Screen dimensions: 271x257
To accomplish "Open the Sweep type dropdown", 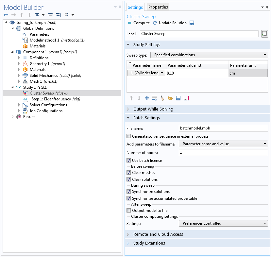I will pyautogui.click(x=209, y=55).
